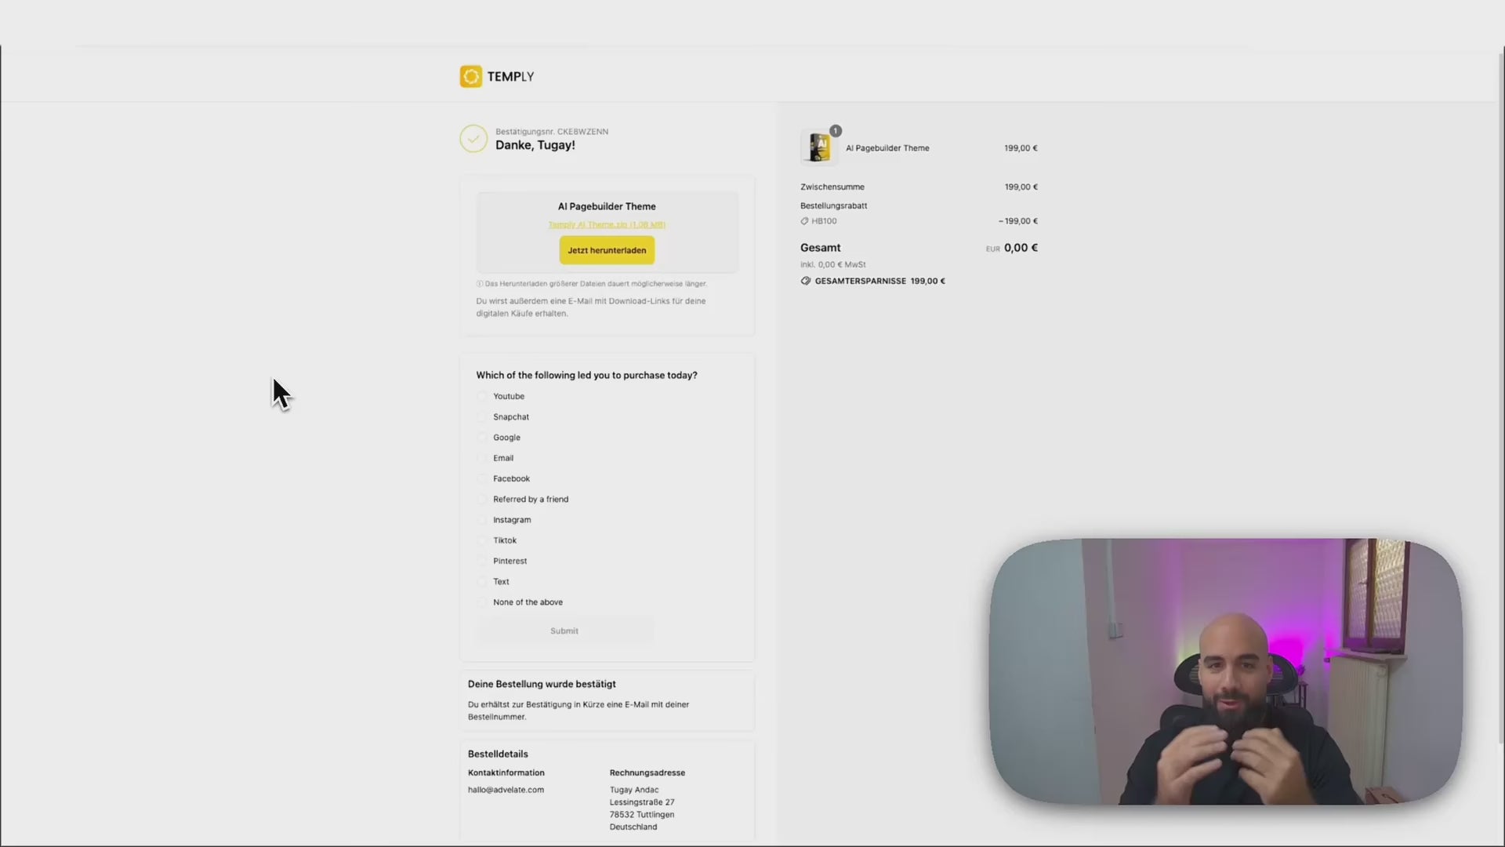
Task: Select the Instagram radio option
Action: click(482, 520)
